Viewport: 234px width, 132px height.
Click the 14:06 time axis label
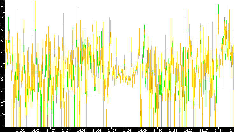tap(96, 130)
